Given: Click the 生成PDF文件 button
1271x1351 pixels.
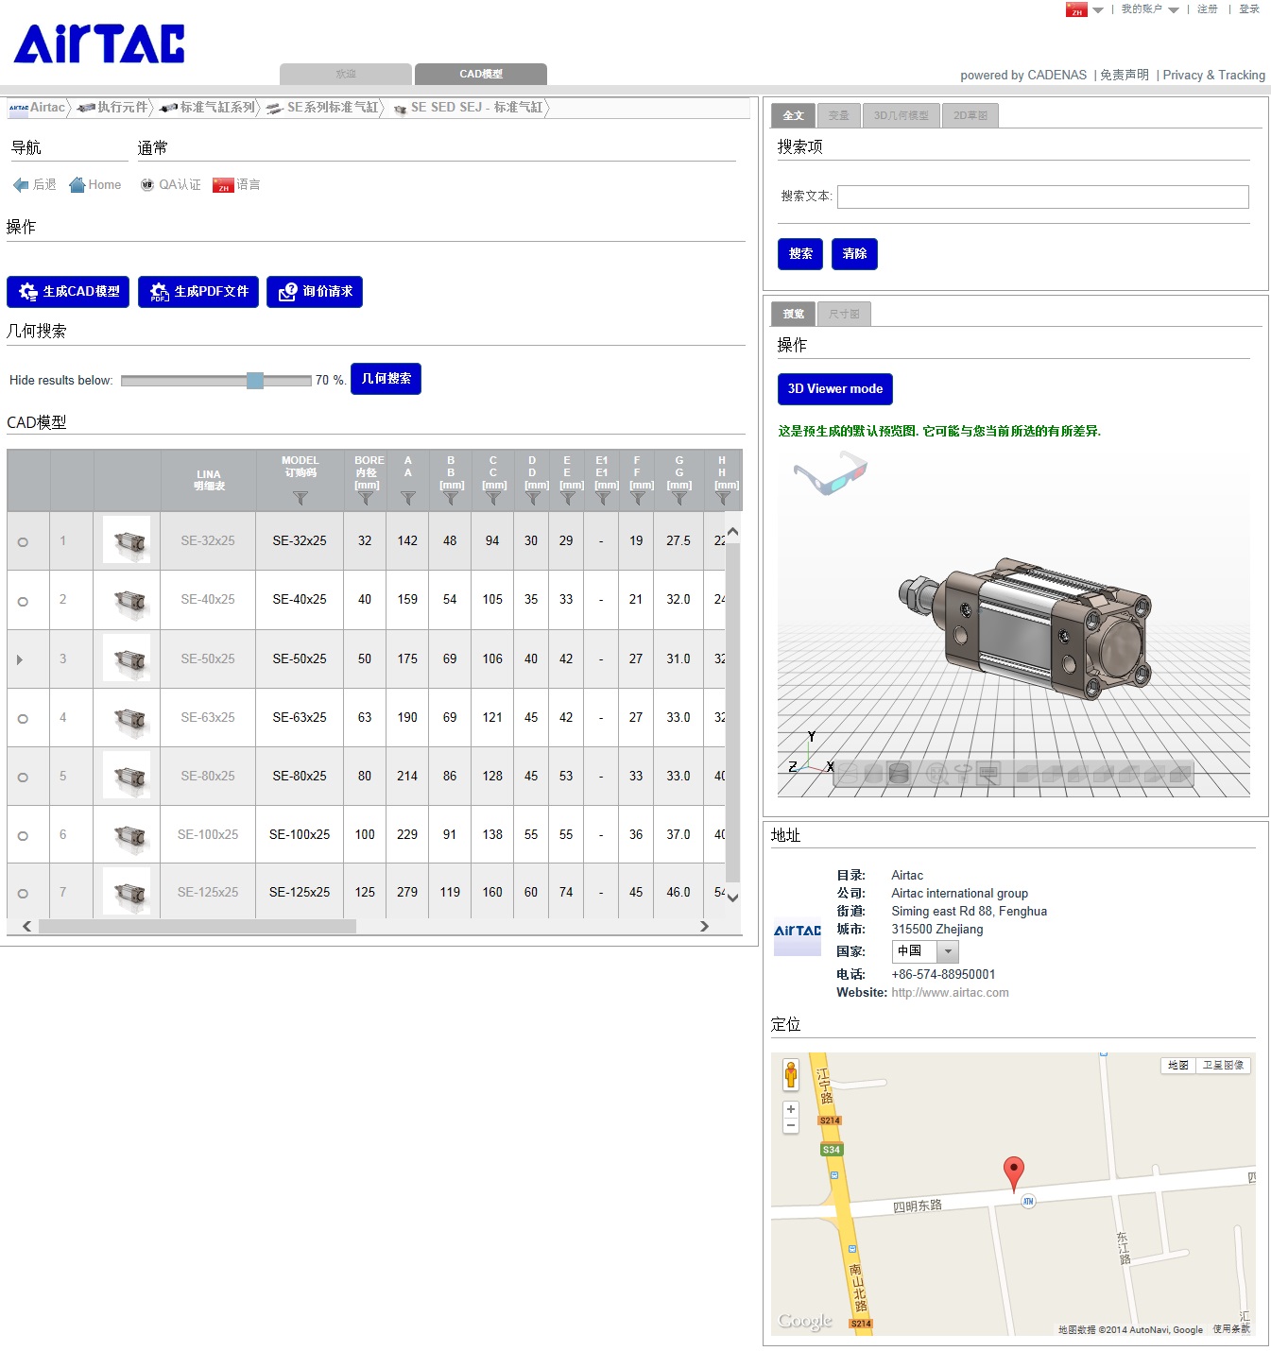Looking at the screenshot, I should pyautogui.click(x=198, y=292).
